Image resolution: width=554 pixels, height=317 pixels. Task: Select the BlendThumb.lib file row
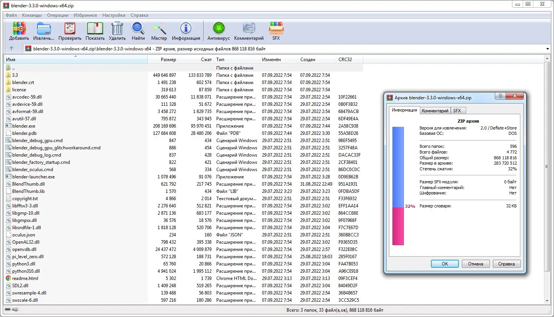click(183, 191)
